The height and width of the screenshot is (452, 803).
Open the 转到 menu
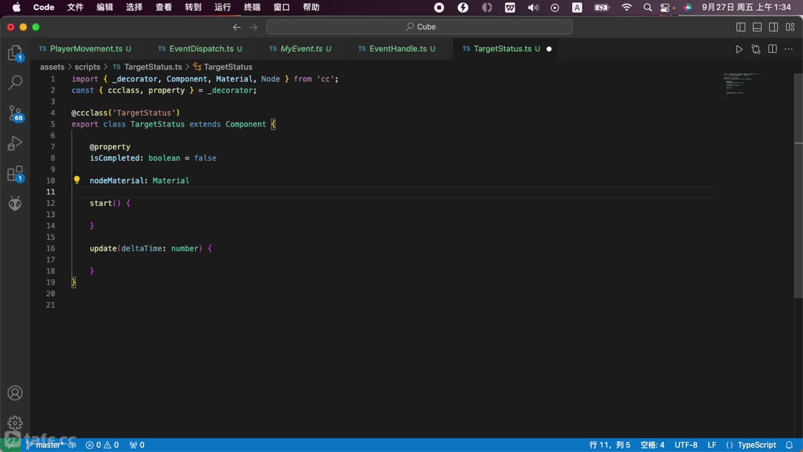(x=193, y=8)
